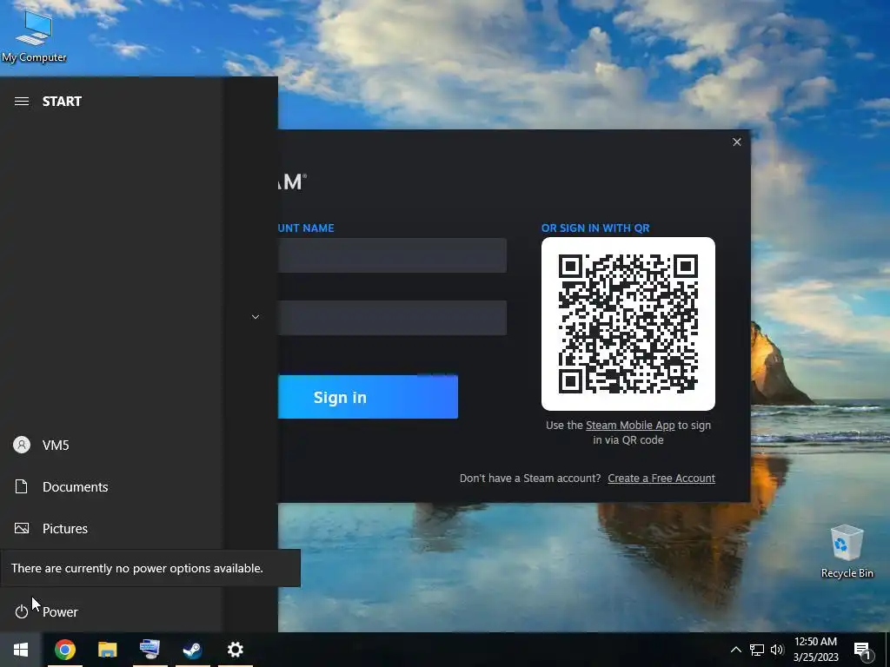Expand the chevron arrow in Start menu

256,316
